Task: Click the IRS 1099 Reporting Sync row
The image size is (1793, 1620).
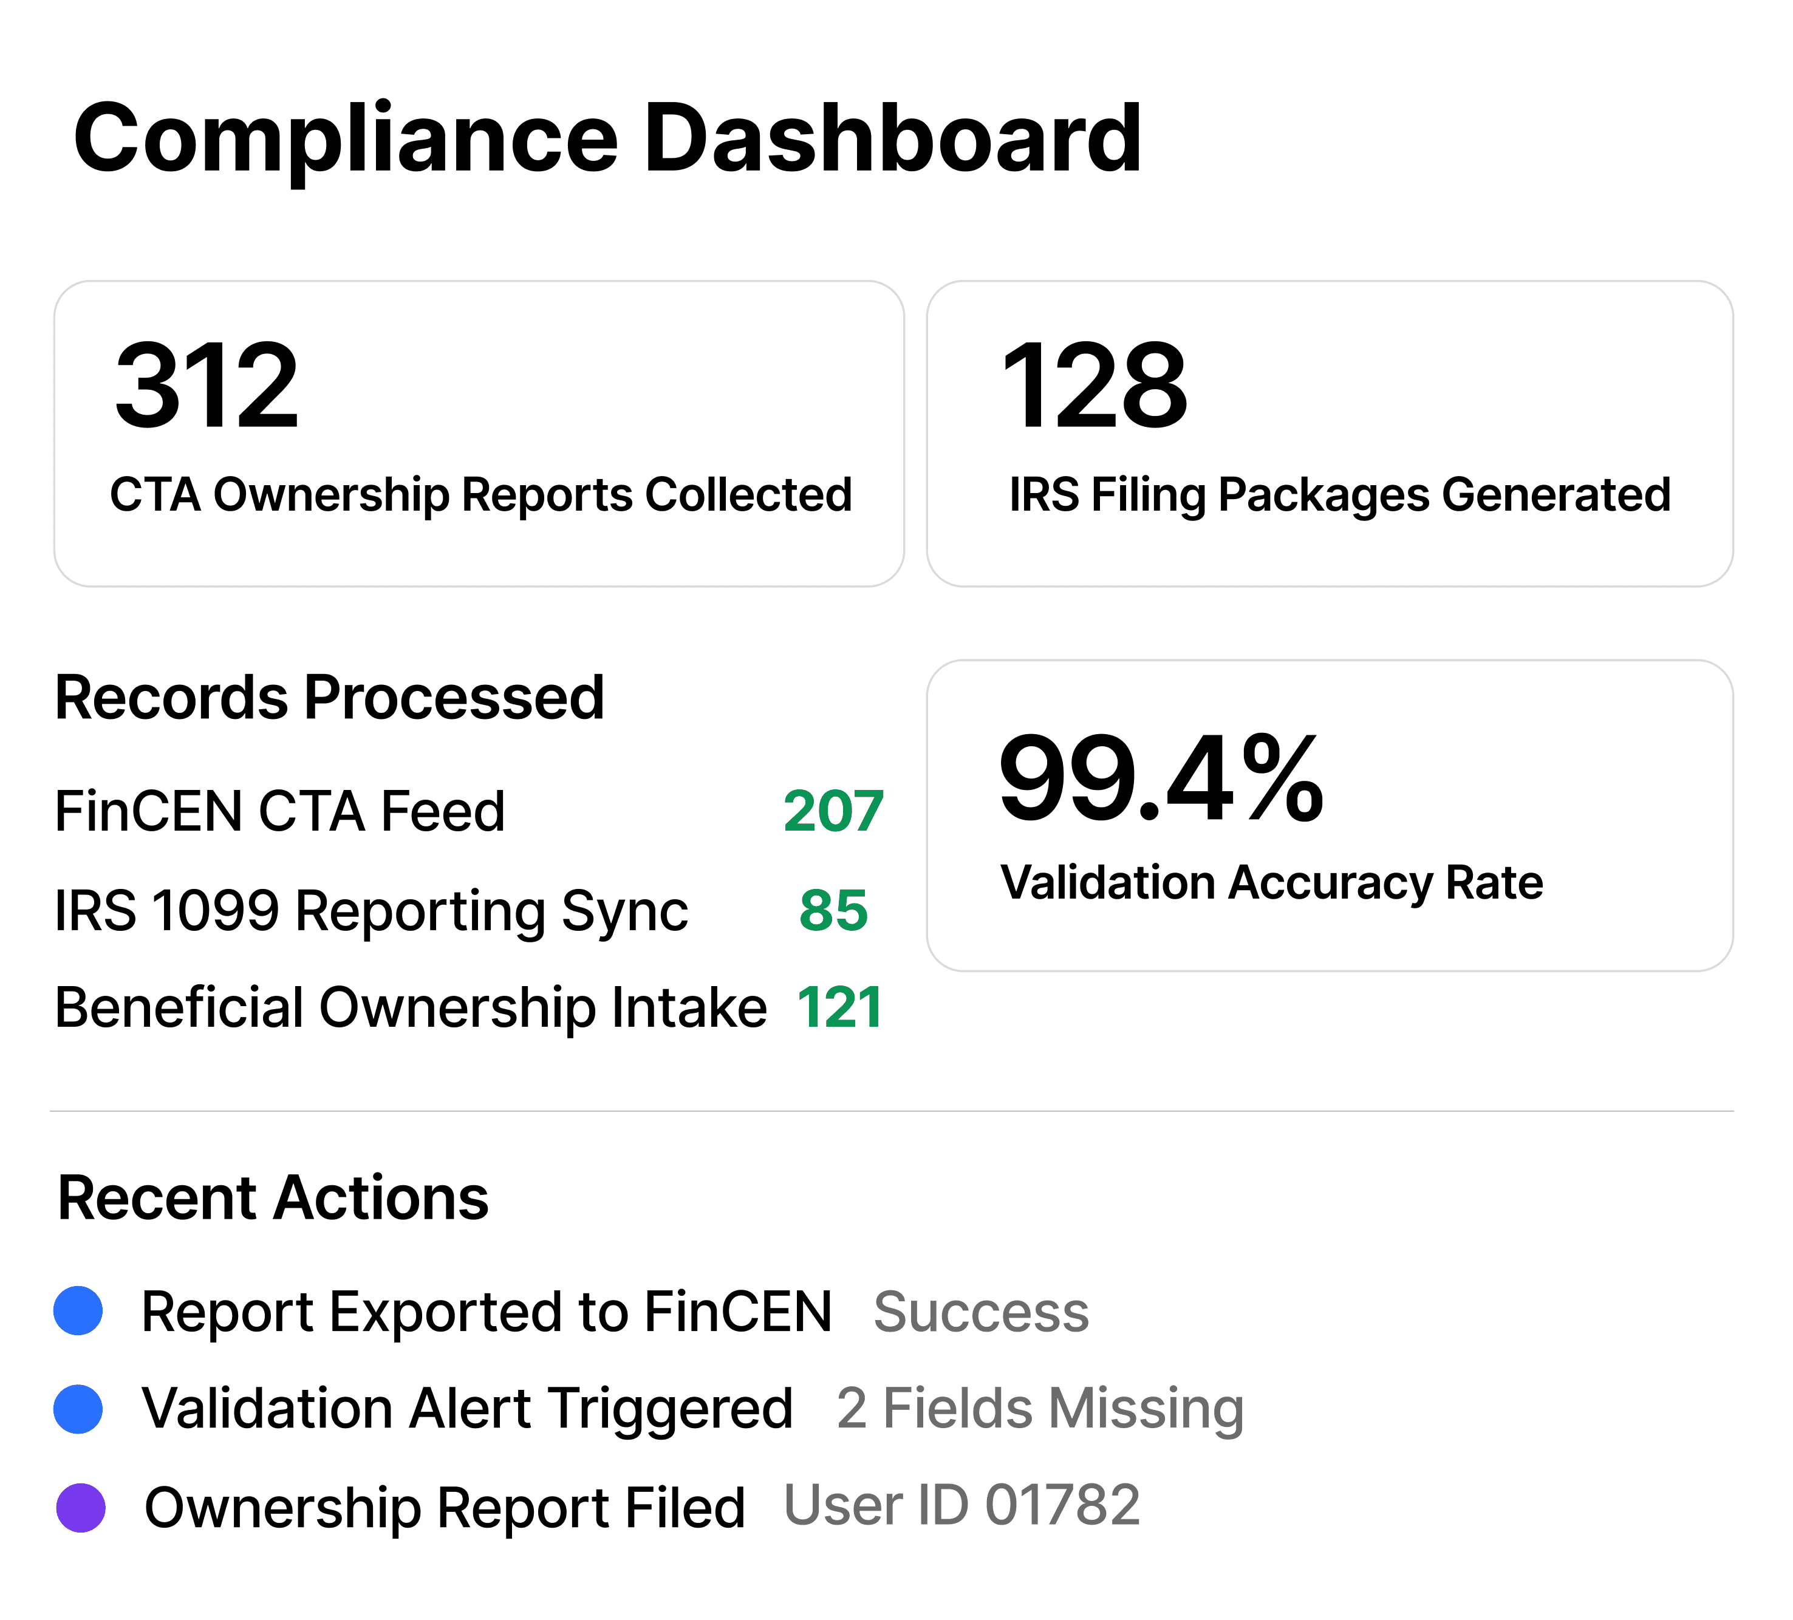Action: point(470,910)
